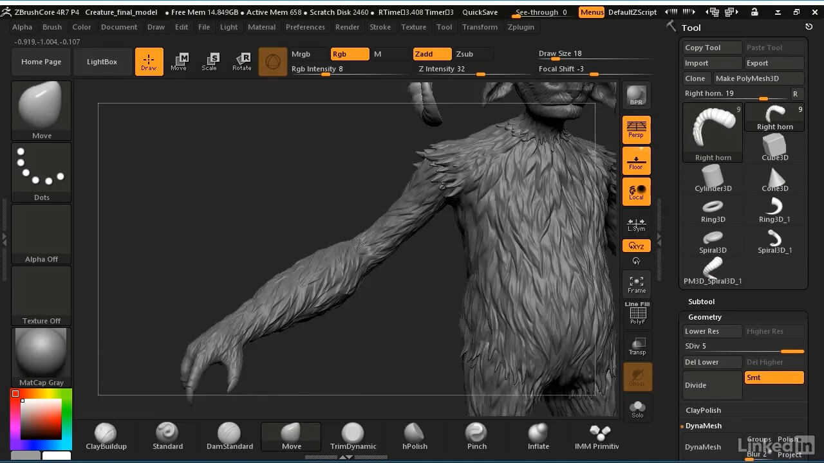Select the Inflate brush icon

(x=538, y=436)
